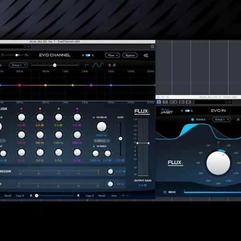Toggle the pink EQ band enable LED
The height and width of the screenshot is (241, 241).
tap(22, 109)
